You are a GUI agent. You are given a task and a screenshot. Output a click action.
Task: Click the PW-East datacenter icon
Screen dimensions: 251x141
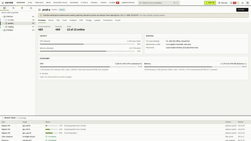tap(5, 16)
